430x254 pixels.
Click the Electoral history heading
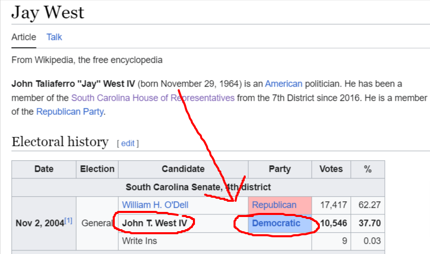click(x=60, y=141)
